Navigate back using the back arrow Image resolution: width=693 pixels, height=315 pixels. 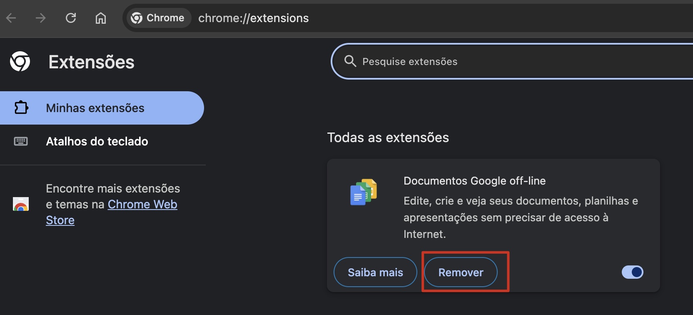coord(11,18)
